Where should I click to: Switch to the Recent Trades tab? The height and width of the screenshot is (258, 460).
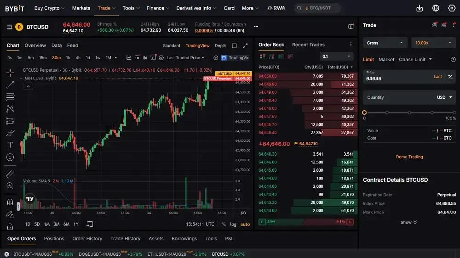click(308, 45)
